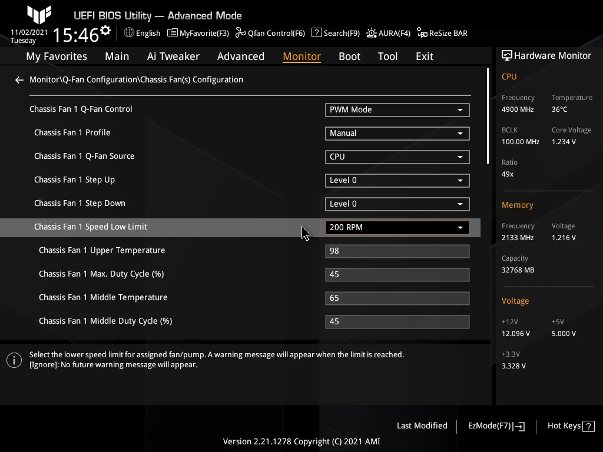Select Chassis Fan 1 Step Down label
Image resolution: width=603 pixels, height=452 pixels.
pyautogui.click(x=79, y=203)
